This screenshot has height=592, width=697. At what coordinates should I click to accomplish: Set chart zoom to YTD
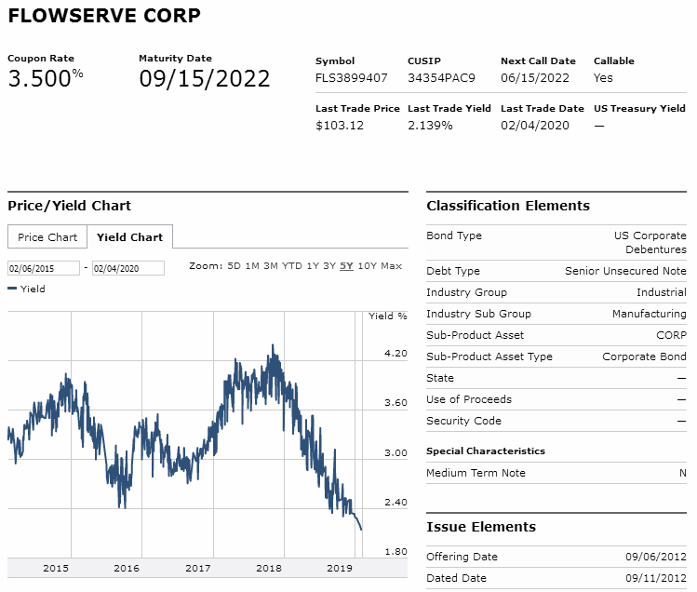pos(291,266)
